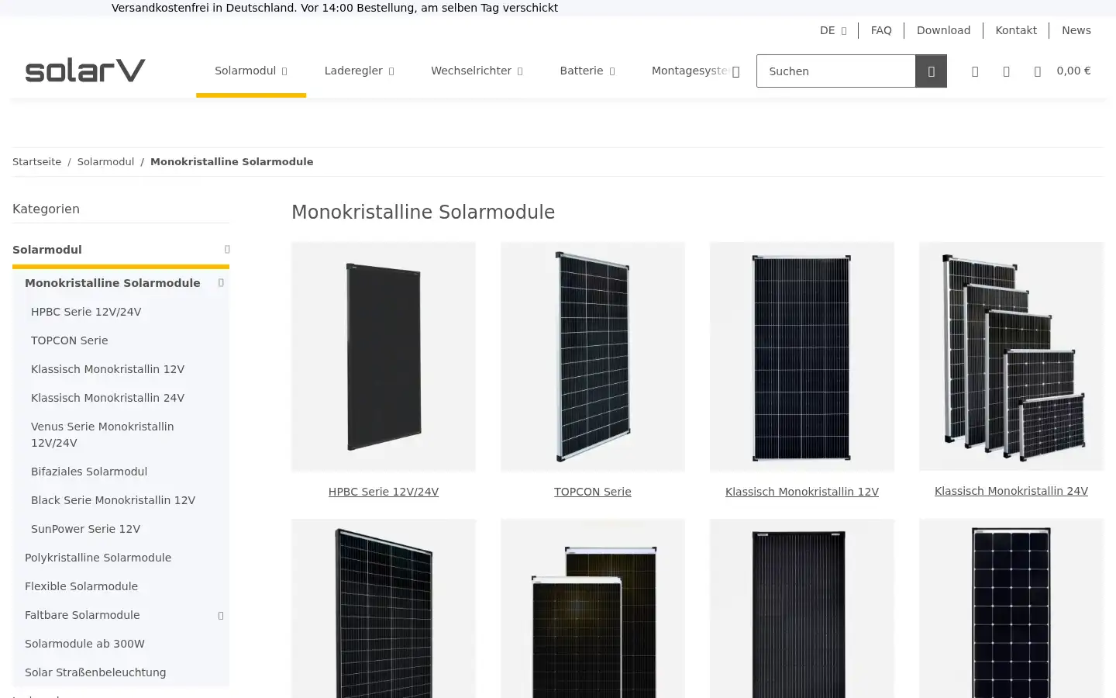This screenshot has height=698, width=1116.
Task: Open TOPCON Serie product link
Action: tap(593, 492)
